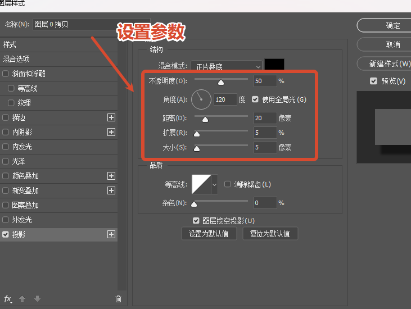
Task: Toggle 图层挖空投影 checkbox
Action: [x=196, y=221]
